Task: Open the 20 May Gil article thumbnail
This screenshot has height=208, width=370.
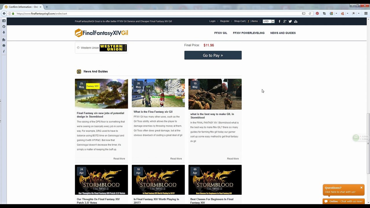Action: 158,93
